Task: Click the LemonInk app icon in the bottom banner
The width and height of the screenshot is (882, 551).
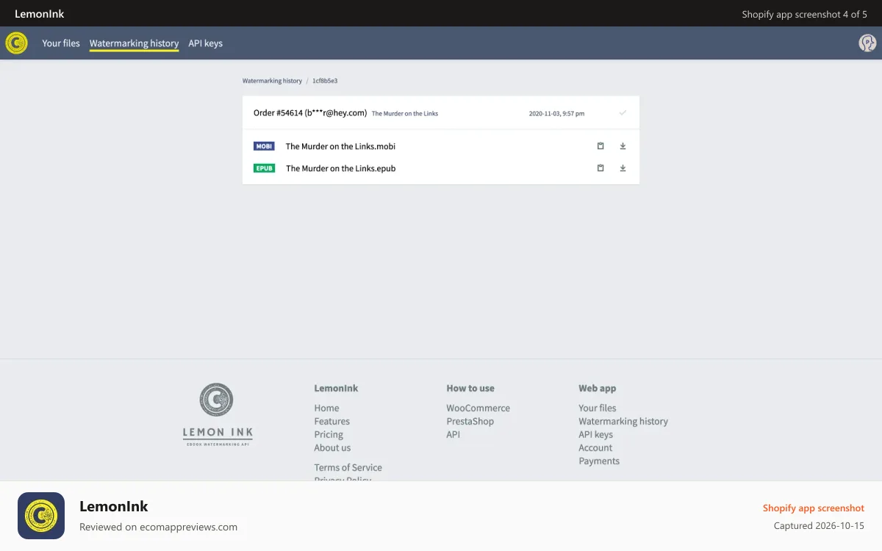Action: pyautogui.click(x=41, y=516)
